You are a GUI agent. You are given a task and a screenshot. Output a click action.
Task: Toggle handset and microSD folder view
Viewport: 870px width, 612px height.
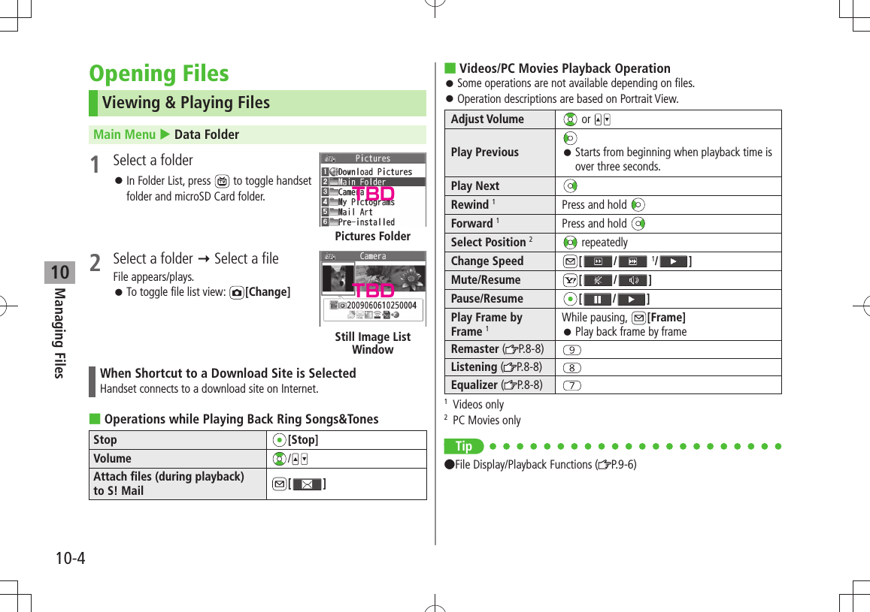coord(222,180)
